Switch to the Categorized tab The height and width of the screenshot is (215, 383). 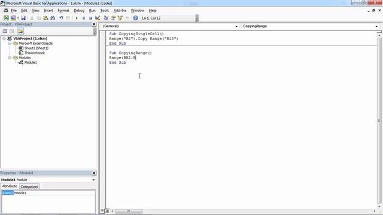(x=29, y=186)
